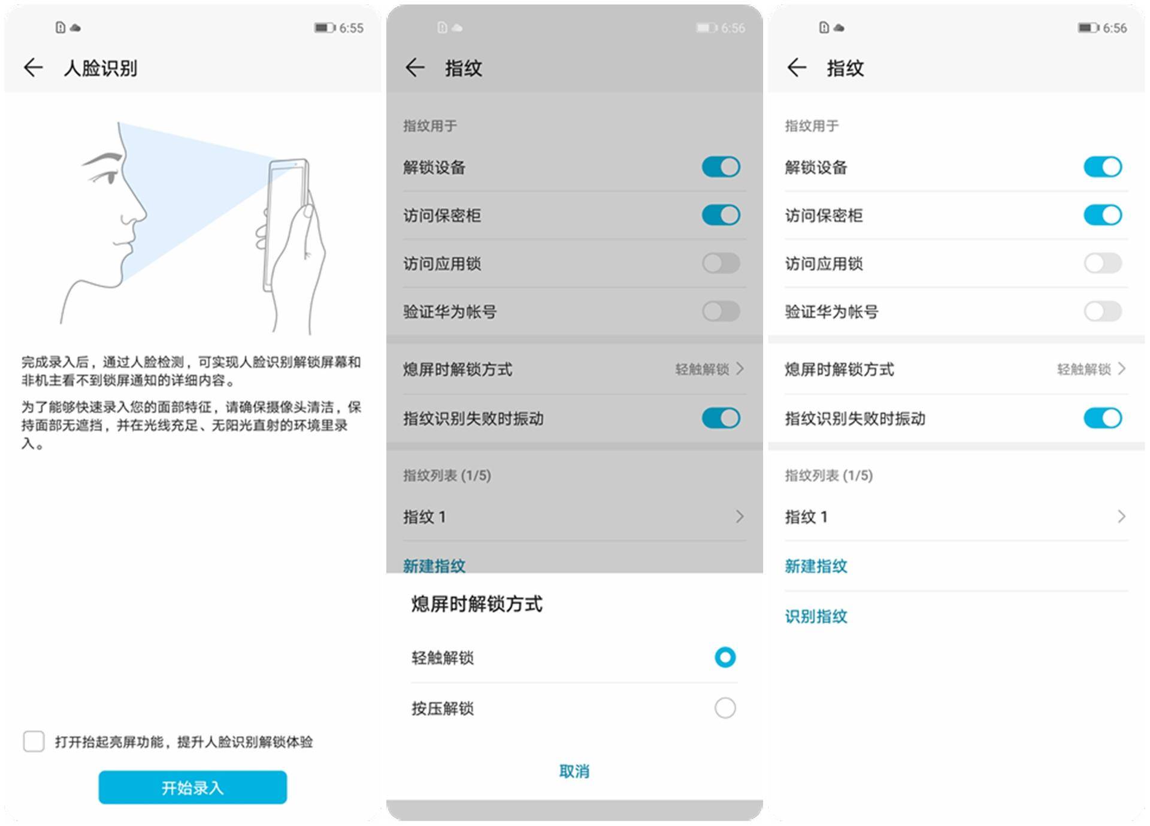Tap back arrow on right 指纹 screen
Viewport: 1150px width, 826px height.
pyautogui.click(x=797, y=68)
